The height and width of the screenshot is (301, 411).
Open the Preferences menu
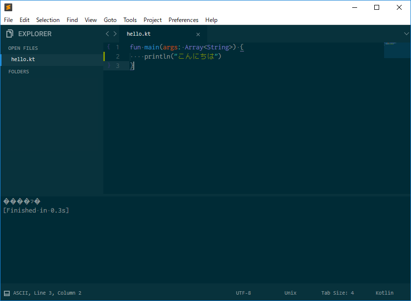184,20
